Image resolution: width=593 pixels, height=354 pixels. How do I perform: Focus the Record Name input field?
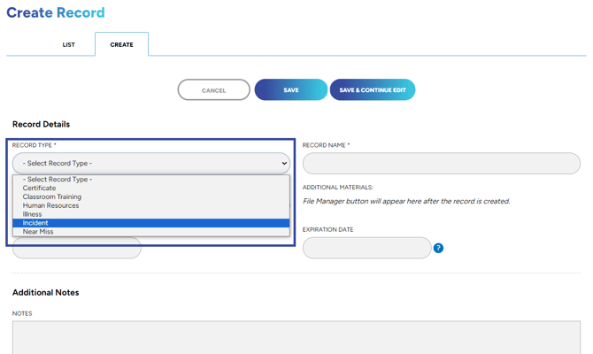point(441,164)
